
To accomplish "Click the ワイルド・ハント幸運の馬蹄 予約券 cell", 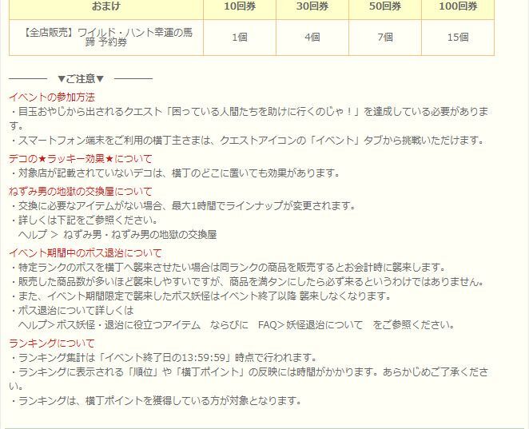I will coord(105,38).
